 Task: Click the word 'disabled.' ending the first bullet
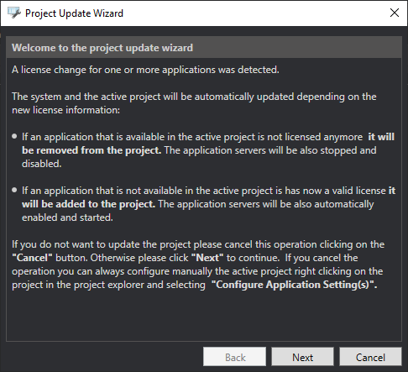(x=42, y=164)
